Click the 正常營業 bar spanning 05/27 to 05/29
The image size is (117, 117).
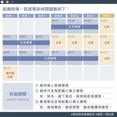[75, 27]
